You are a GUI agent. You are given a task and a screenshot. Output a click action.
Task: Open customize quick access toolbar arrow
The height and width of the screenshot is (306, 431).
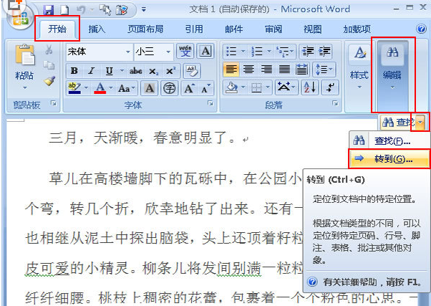pyautogui.click(x=143, y=10)
